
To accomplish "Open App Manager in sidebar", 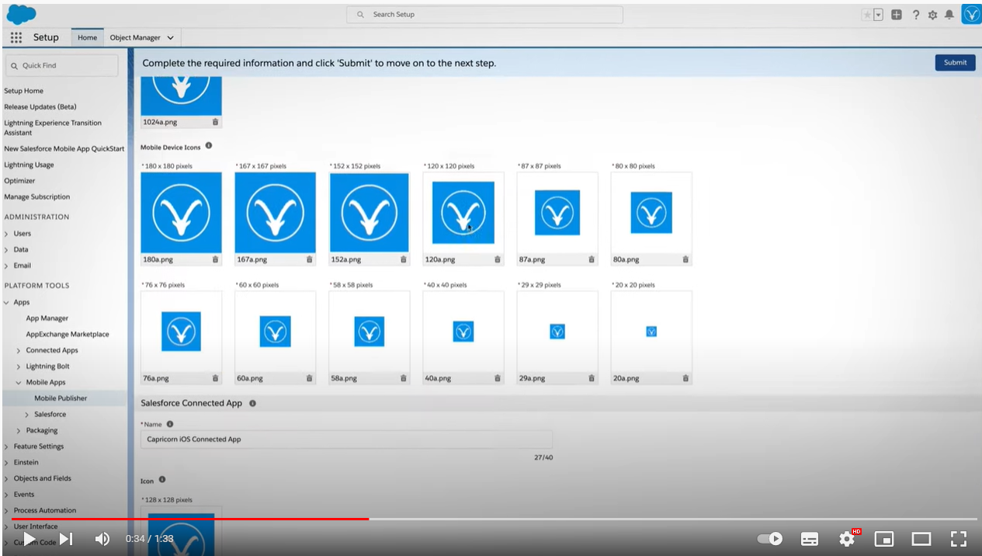I will (x=47, y=318).
